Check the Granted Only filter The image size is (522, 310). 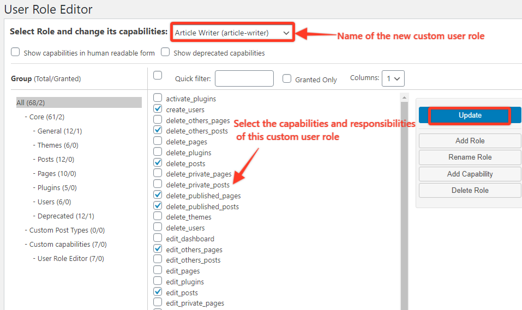point(287,78)
